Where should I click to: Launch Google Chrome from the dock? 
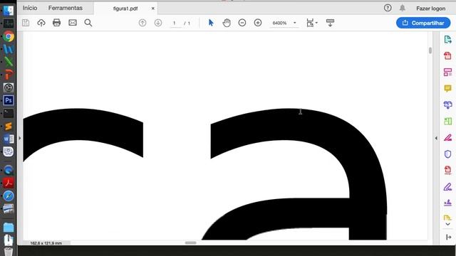coord(9,36)
